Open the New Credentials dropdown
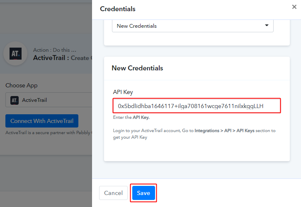This screenshot has height=207, width=301. tap(192, 26)
